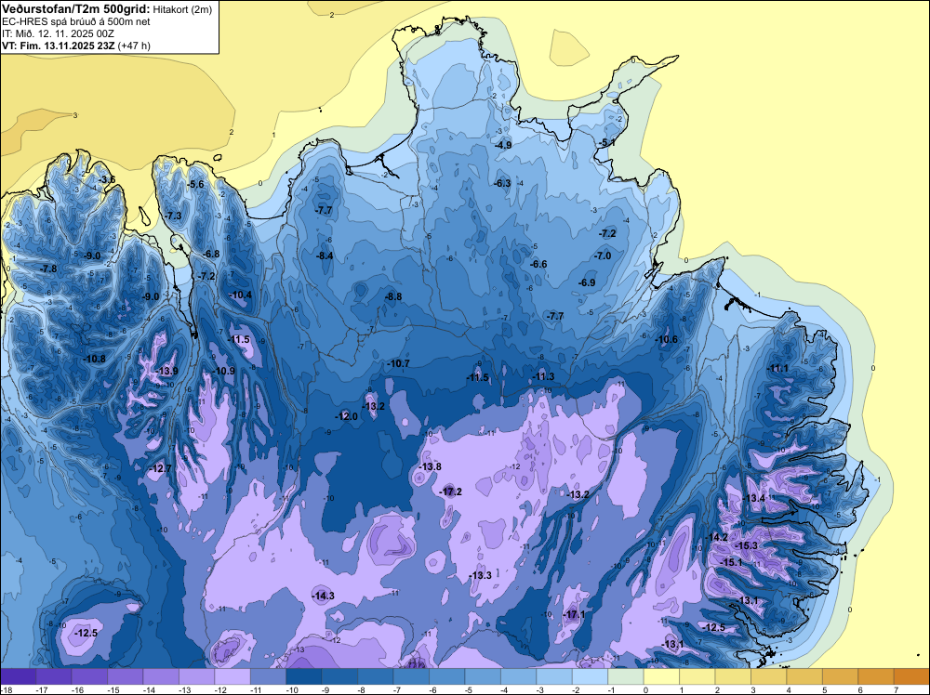Click the -6.3 temperature value
Image resolution: width=930 pixels, height=695 pixels.
coord(502,183)
